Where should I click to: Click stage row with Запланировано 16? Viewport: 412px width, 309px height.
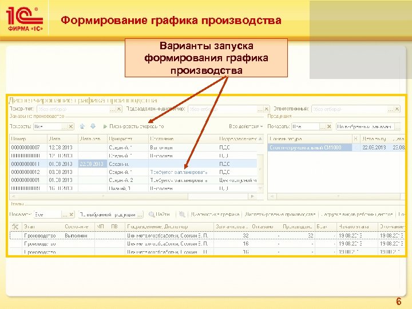click(208, 244)
